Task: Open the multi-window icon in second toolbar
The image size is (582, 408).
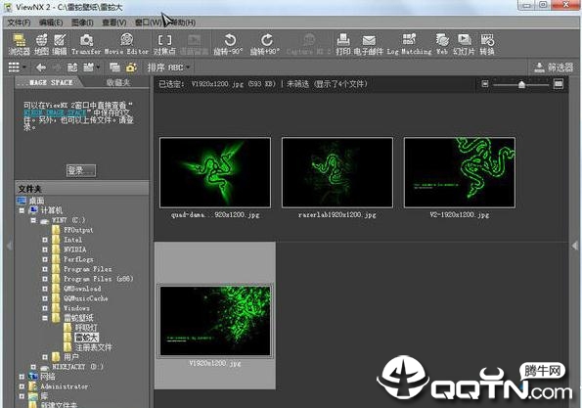Action: point(114,68)
